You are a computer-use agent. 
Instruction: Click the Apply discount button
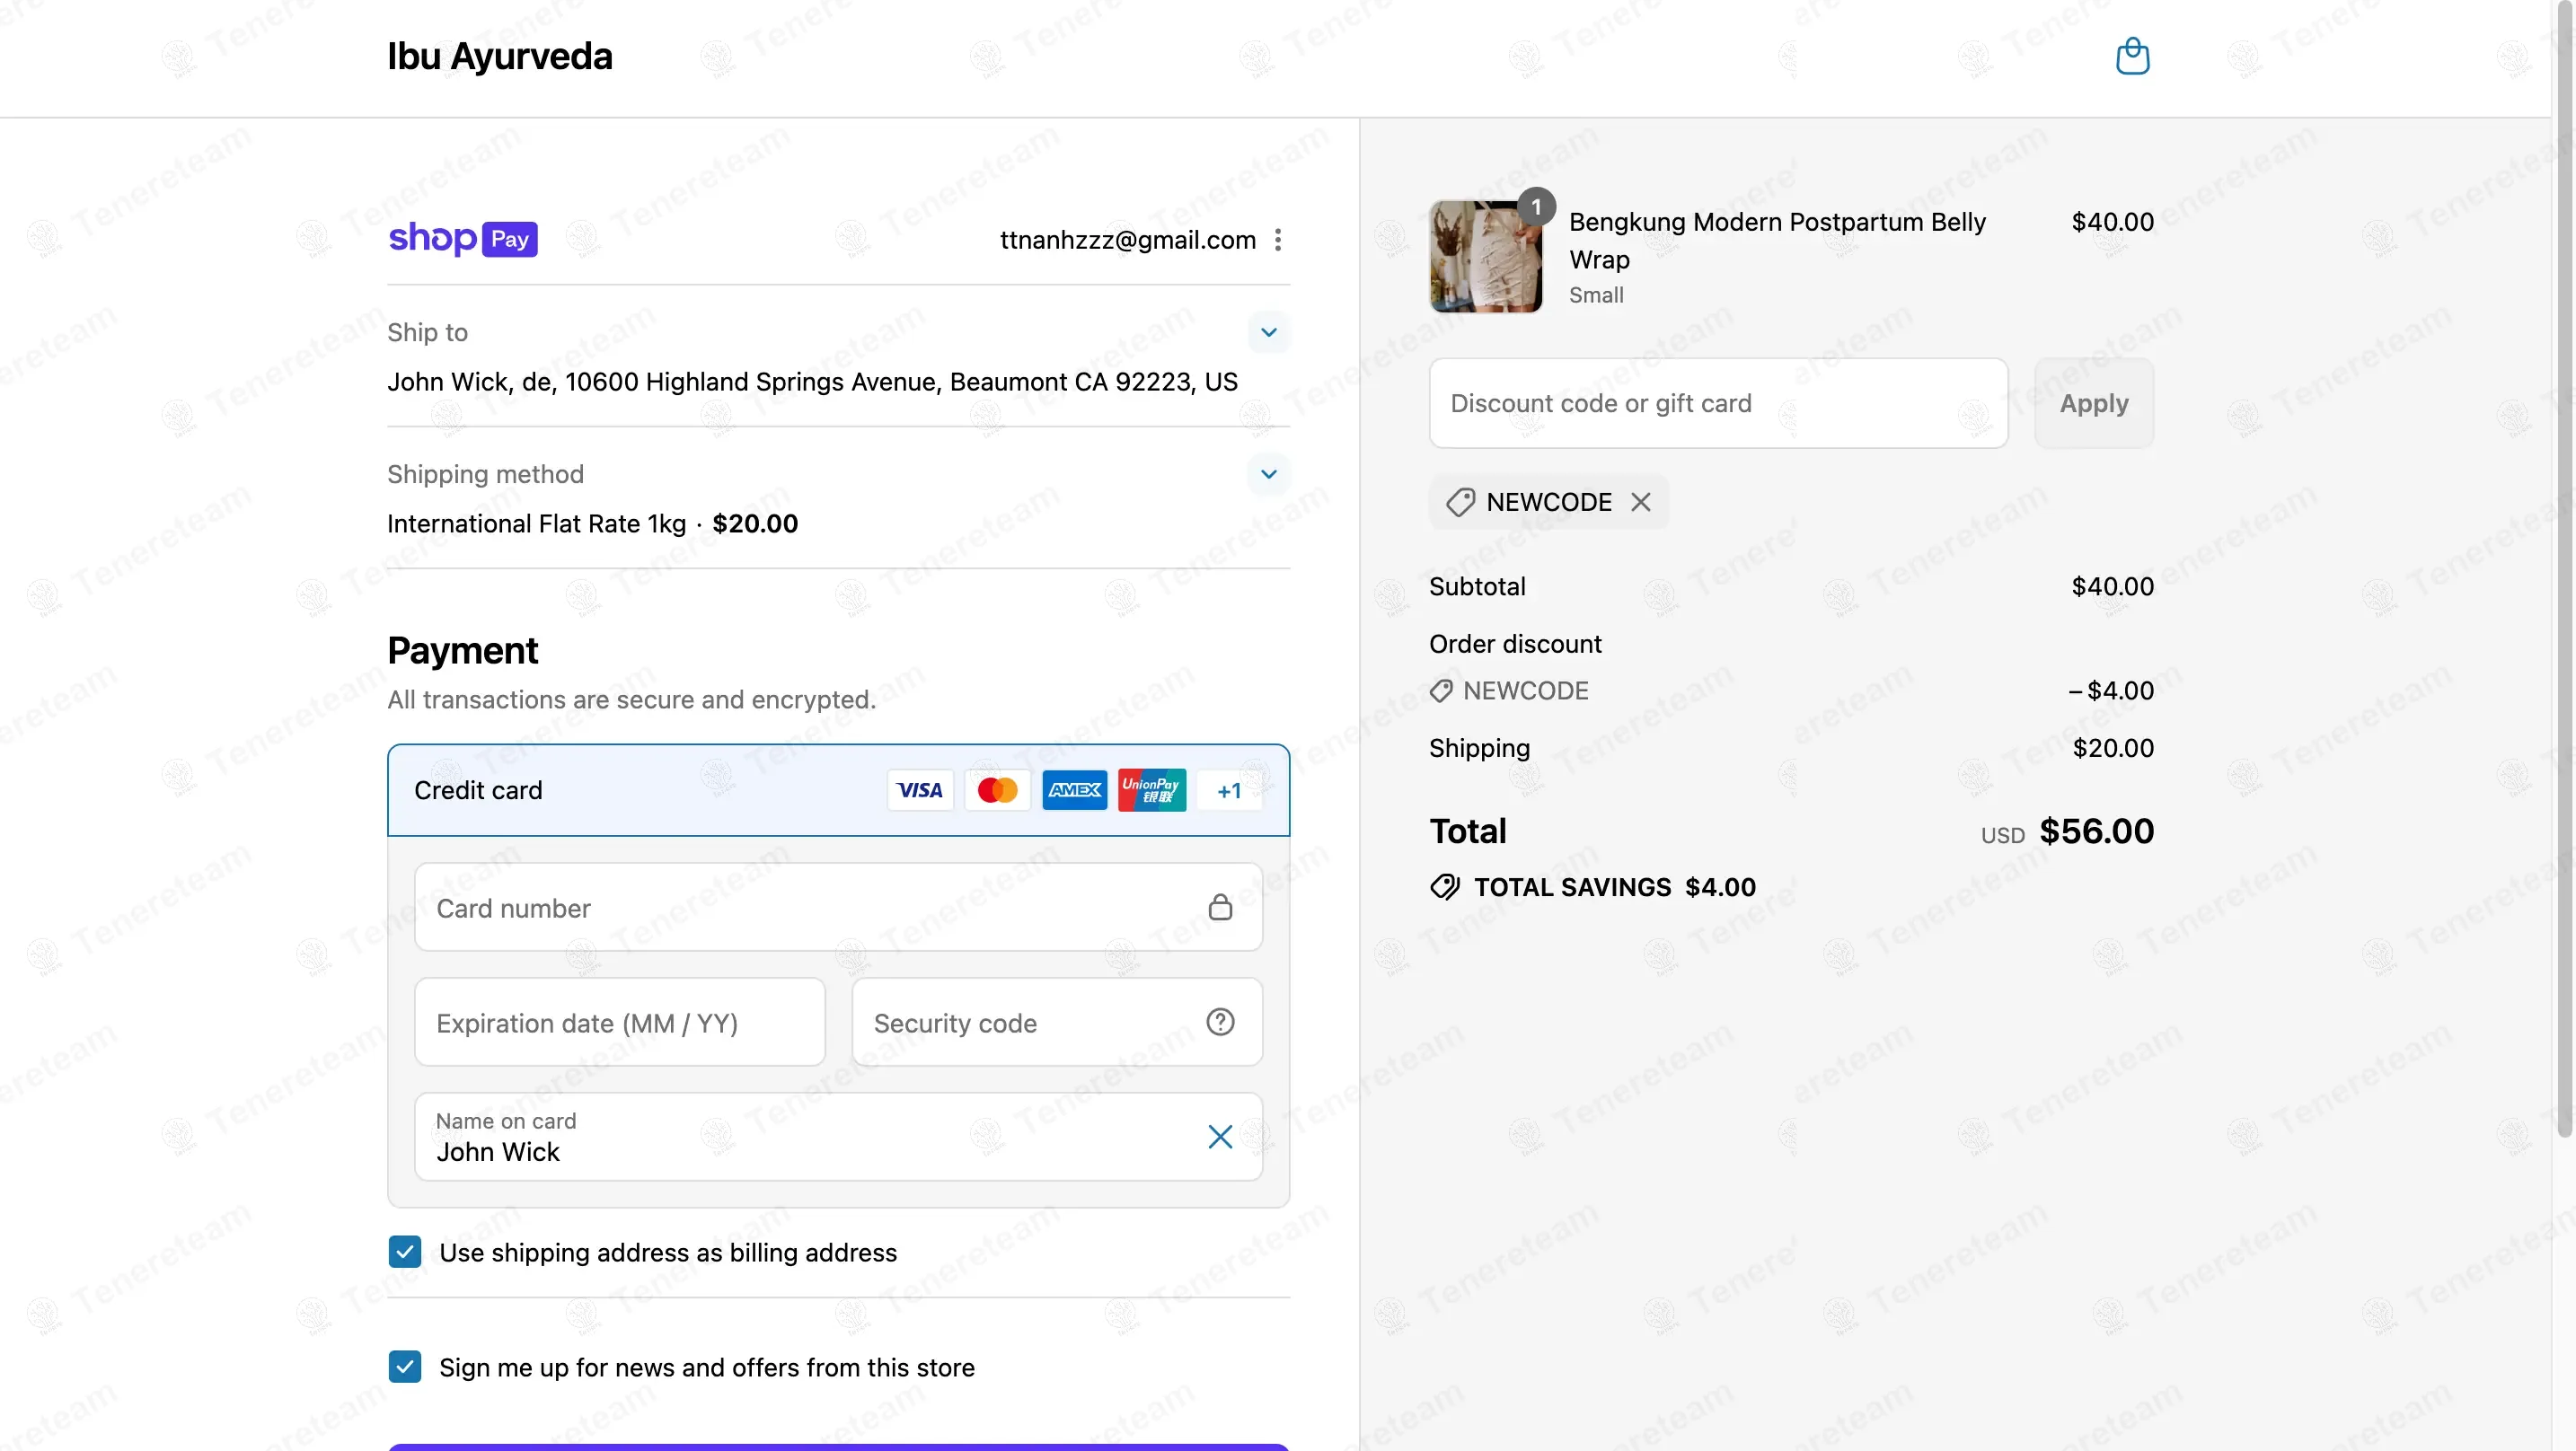[x=2094, y=403]
